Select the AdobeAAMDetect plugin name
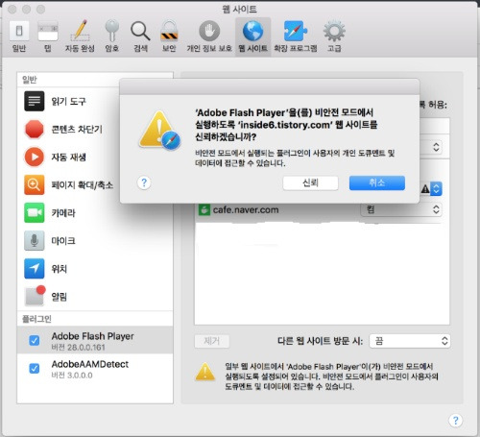Viewport: 480px width, 437px height. (x=90, y=364)
